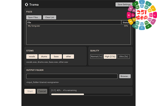Browse for an output folder
The height and width of the screenshot is (106, 157).
click(125, 76)
